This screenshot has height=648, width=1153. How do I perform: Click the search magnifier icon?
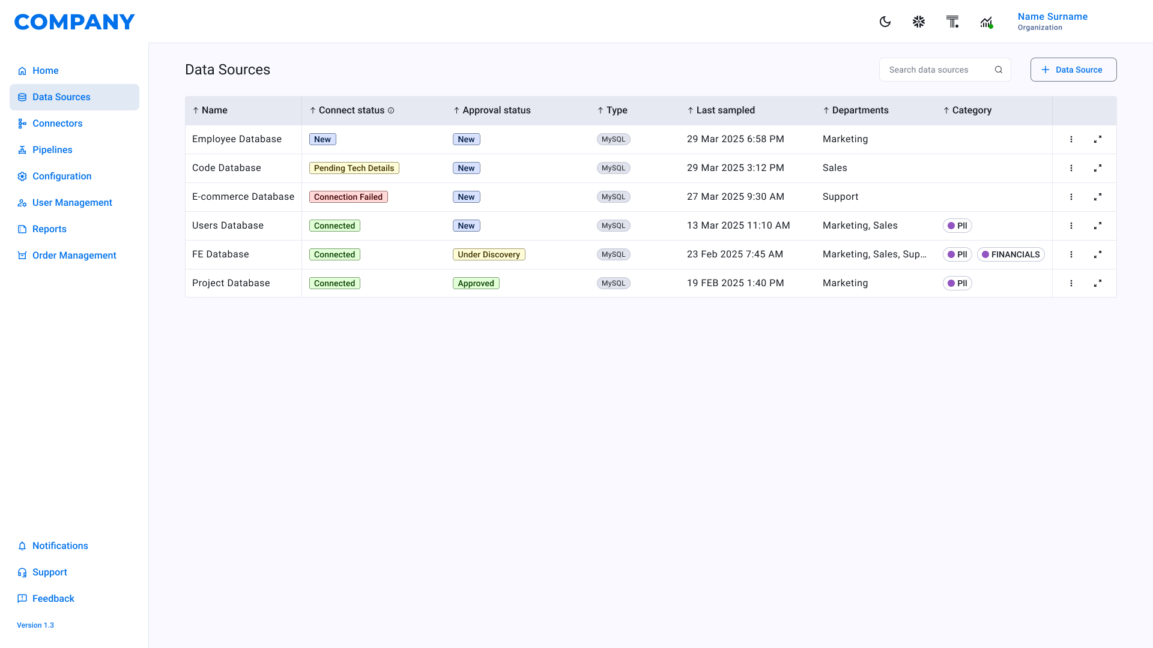point(999,70)
